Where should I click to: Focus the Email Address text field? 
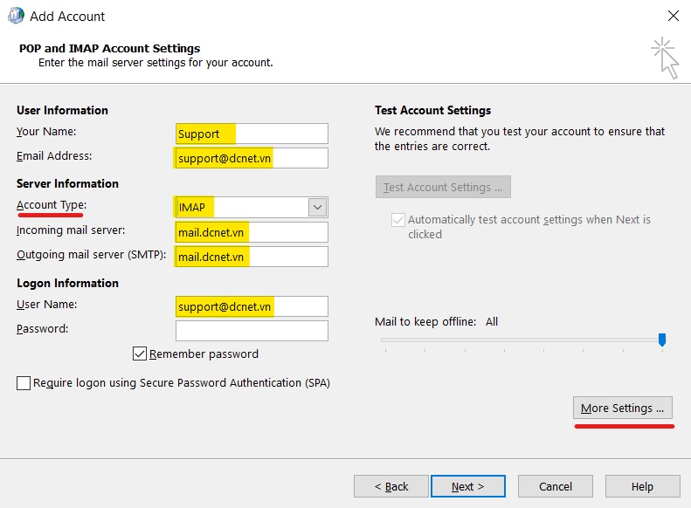click(252, 158)
